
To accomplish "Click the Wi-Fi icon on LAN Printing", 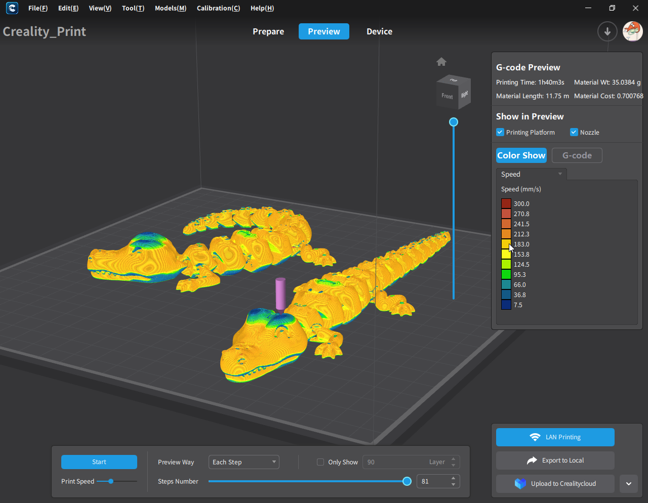I will [x=535, y=437].
